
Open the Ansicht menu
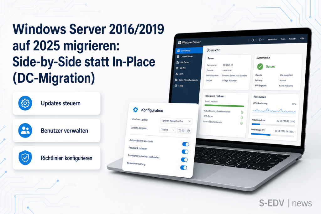tap(292, 39)
